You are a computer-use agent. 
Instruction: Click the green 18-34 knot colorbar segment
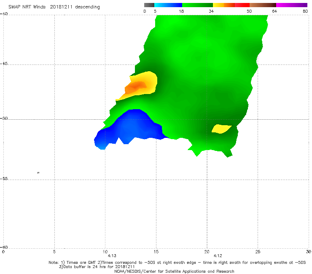[x=198, y=5]
